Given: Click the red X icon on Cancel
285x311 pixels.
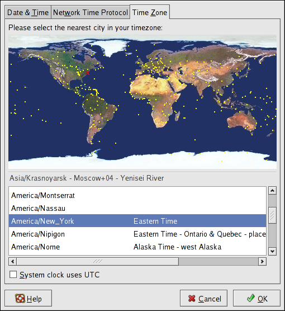Looking at the screenshot, I should coord(192,298).
